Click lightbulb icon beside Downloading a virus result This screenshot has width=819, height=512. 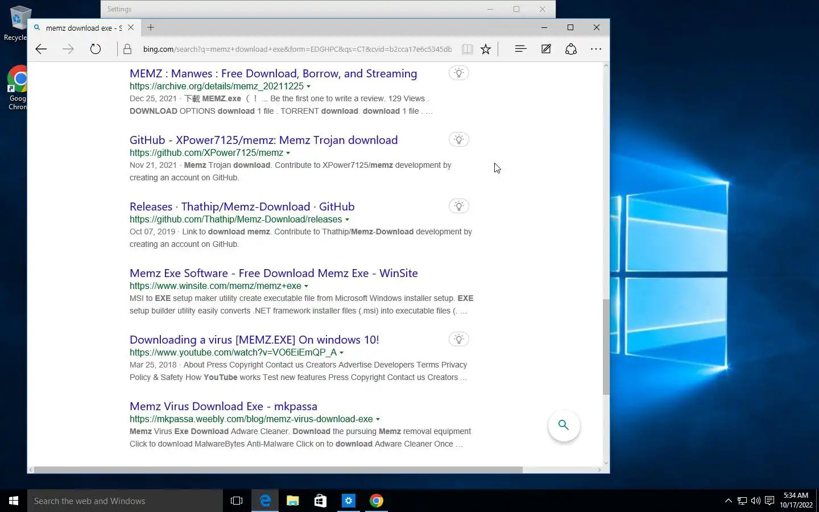(x=459, y=339)
